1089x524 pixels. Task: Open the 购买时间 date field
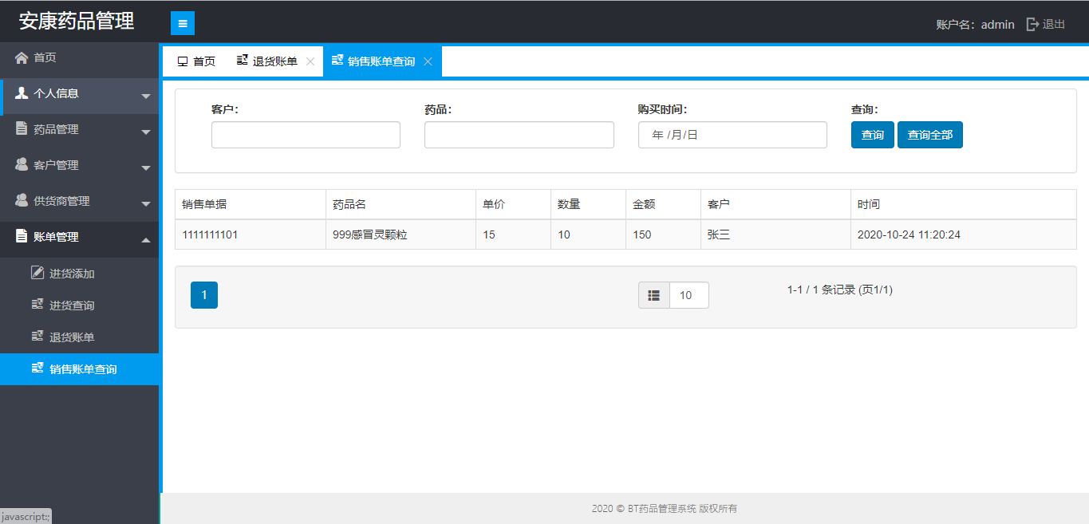tap(732, 135)
